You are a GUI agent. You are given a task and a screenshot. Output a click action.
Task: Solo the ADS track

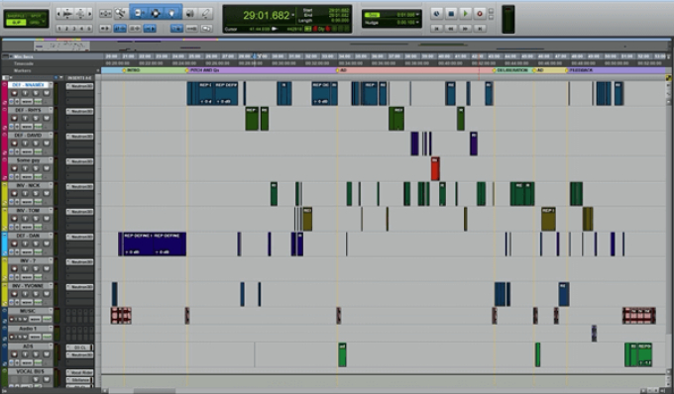(x=36, y=354)
